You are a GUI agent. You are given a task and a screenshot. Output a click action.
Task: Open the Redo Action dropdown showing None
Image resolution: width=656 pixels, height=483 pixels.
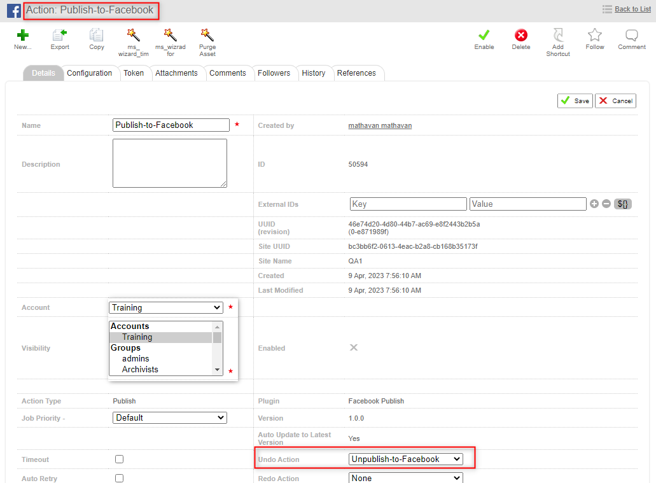(x=405, y=478)
